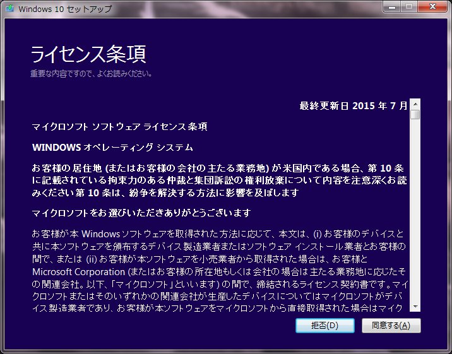Image resolution: width=452 pixels, height=354 pixels.
Task: Click the マイクロソフト ソフトウェア ライセンス条項 line
Action: point(120,126)
